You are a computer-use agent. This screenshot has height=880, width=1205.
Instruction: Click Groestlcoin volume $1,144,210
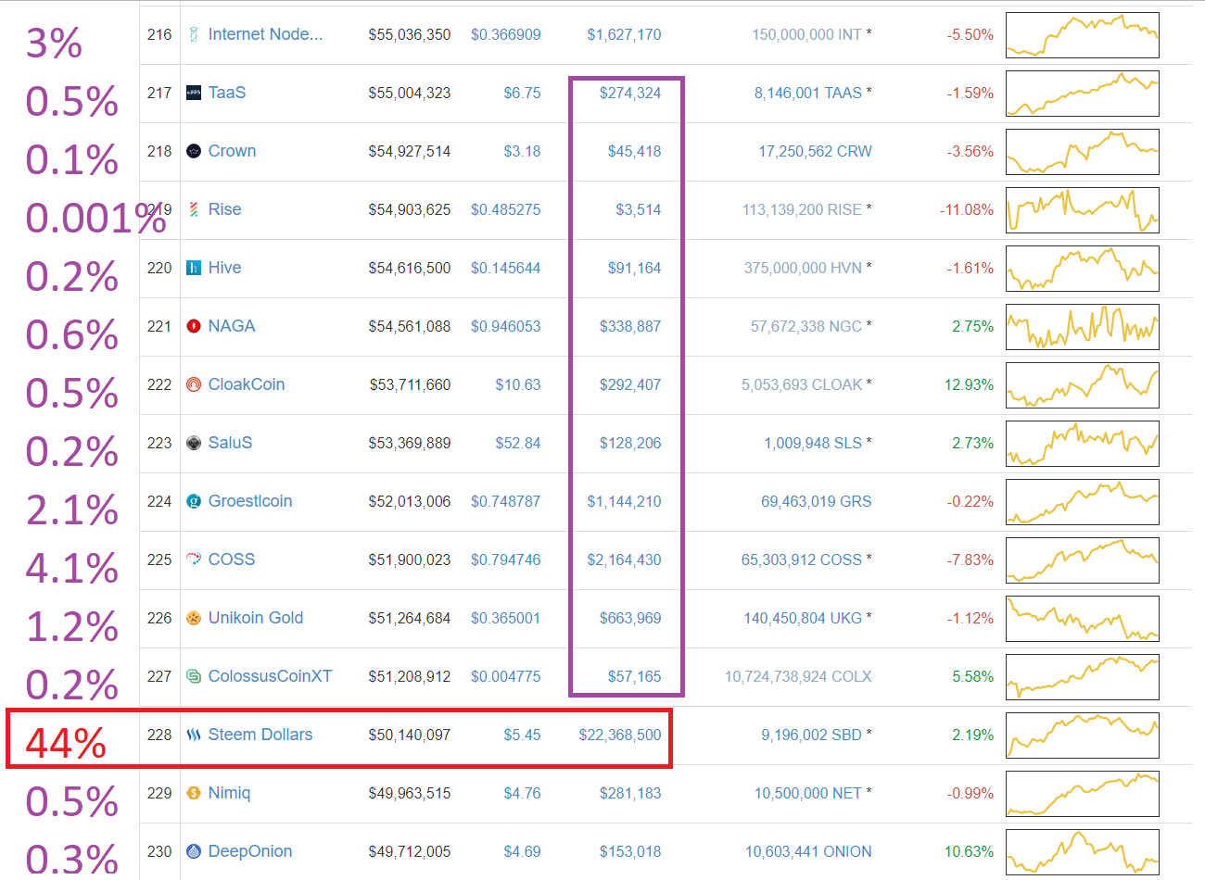(624, 501)
